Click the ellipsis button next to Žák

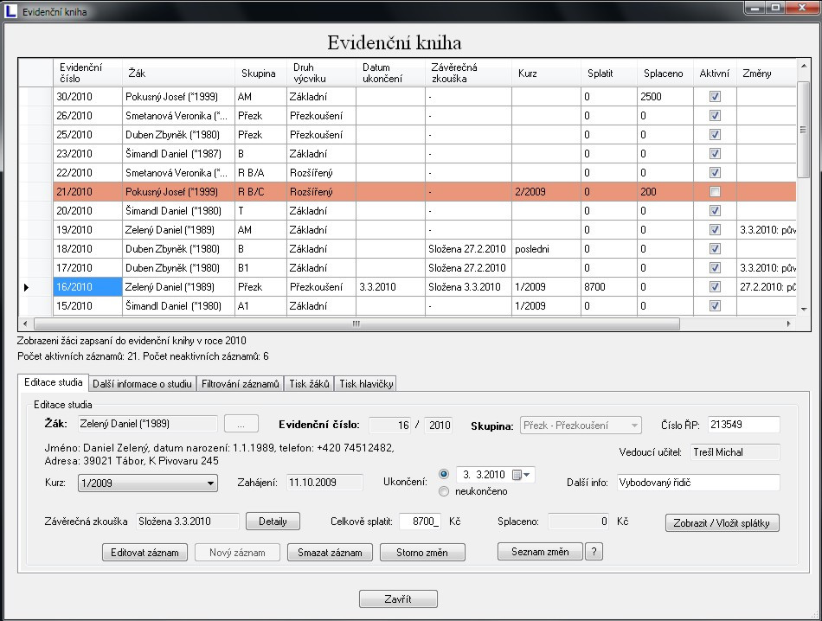tap(241, 425)
